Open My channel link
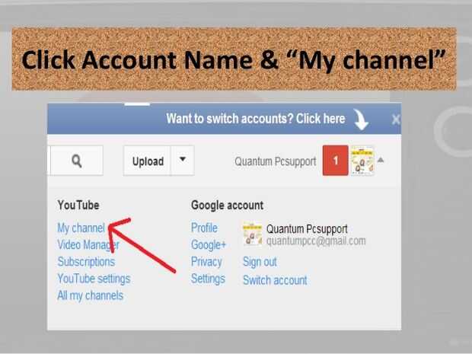Image resolution: width=472 pixels, height=354 pixels. click(x=81, y=228)
